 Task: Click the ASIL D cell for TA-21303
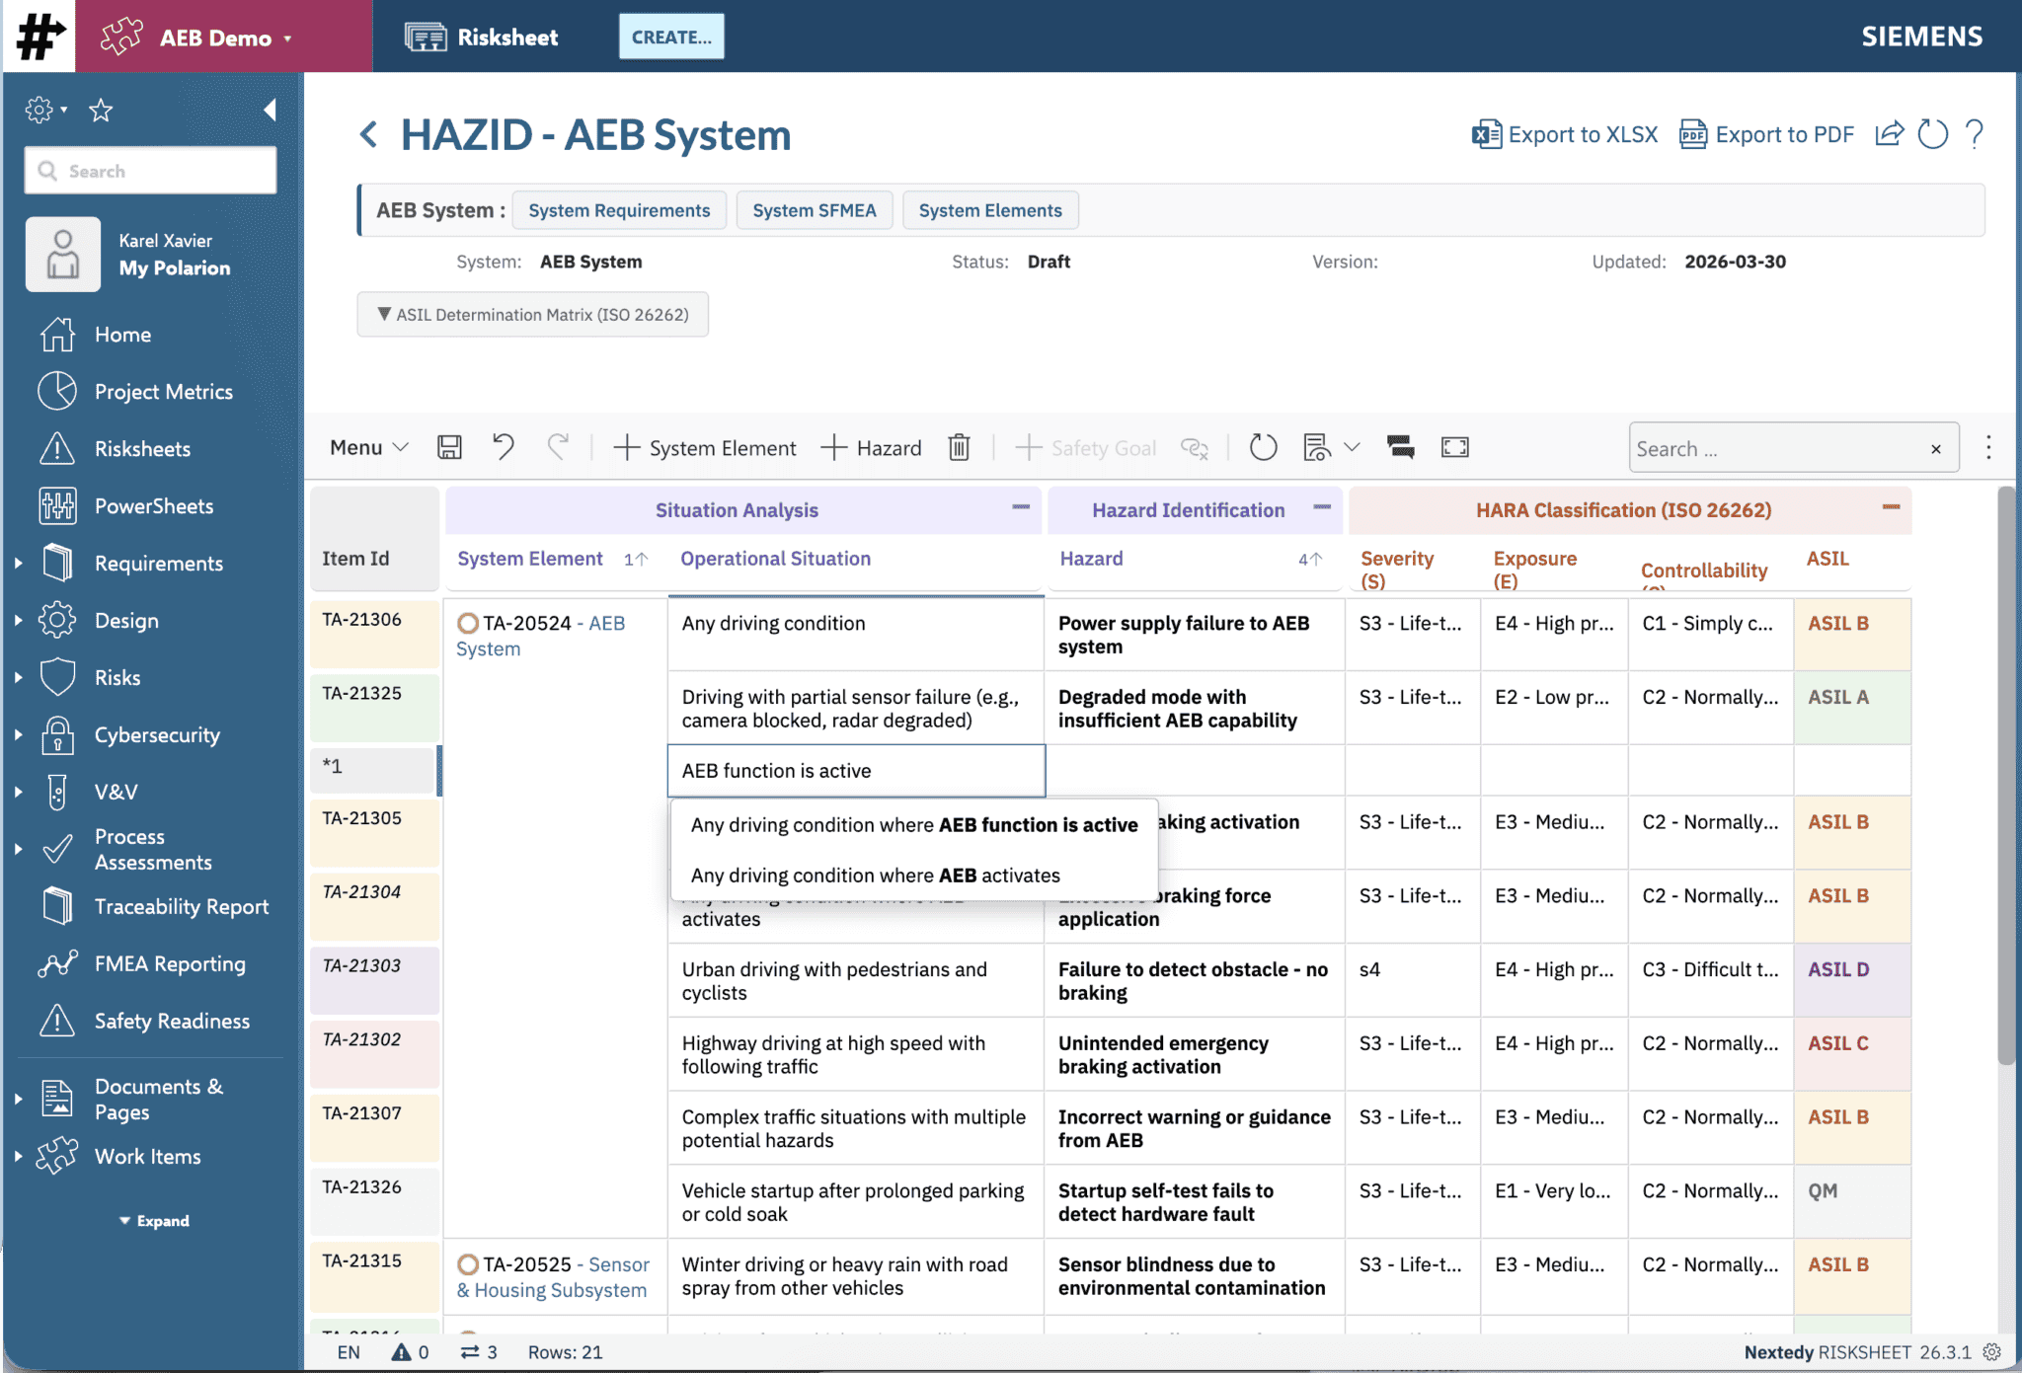pos(1852,980)
